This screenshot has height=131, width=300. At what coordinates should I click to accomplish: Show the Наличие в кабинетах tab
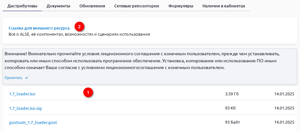[x=224, y=6]
